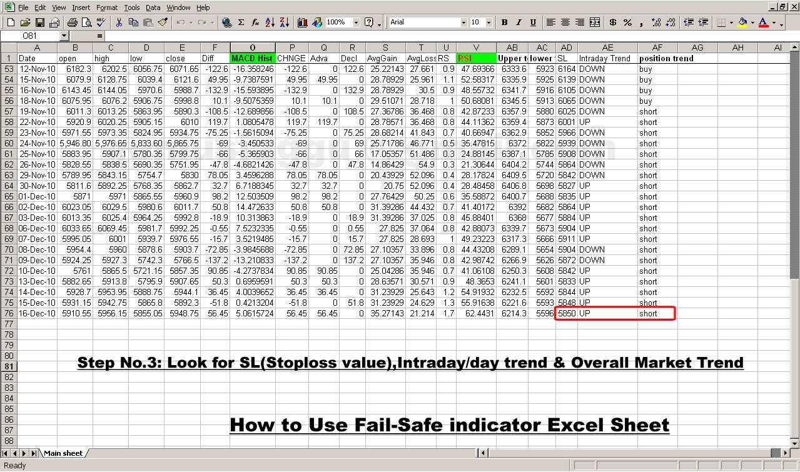The height and width of the screenshot is (472, 800).
Task: Switch to the Main sheet tab
Action: click(63, 453)
